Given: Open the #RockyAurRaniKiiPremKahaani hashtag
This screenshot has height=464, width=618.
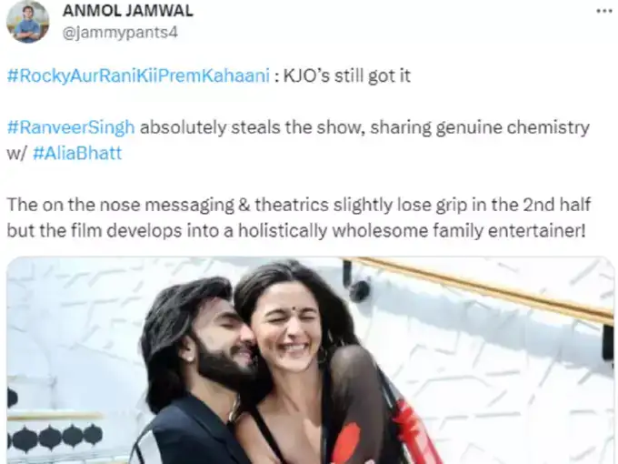Looking at the screenshot, I should [x=138, y=76].
